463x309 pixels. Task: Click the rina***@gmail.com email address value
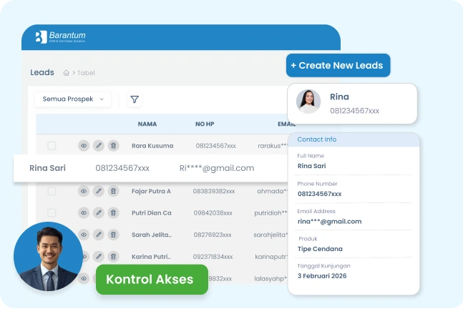click(329, 221)
